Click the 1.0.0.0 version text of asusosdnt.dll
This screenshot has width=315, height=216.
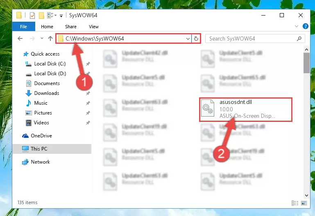coord(226,109)
